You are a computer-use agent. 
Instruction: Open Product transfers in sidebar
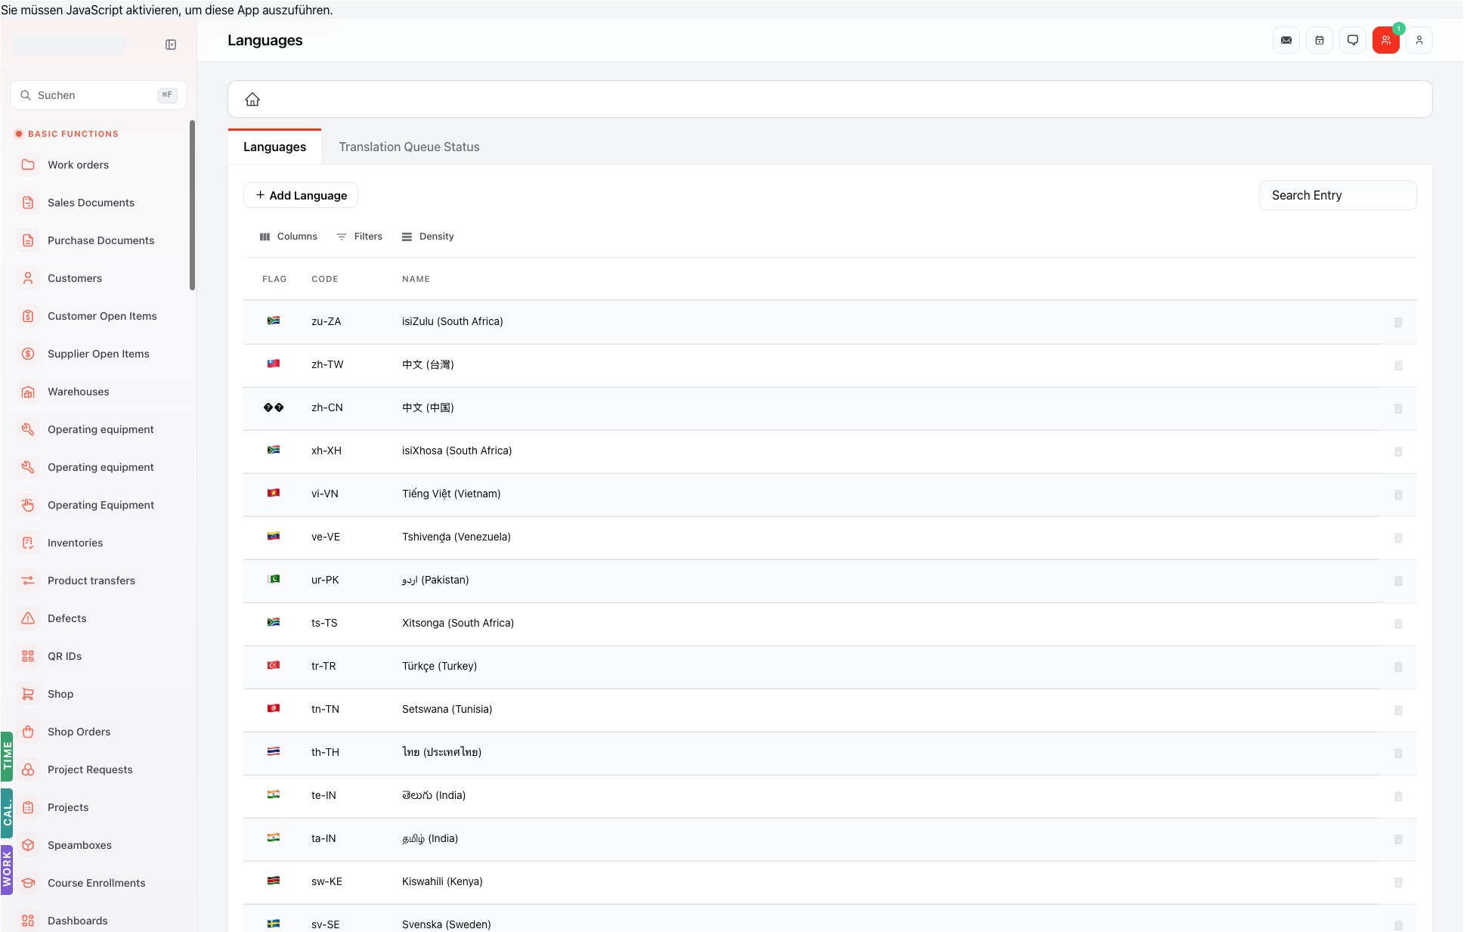point(98,581)
